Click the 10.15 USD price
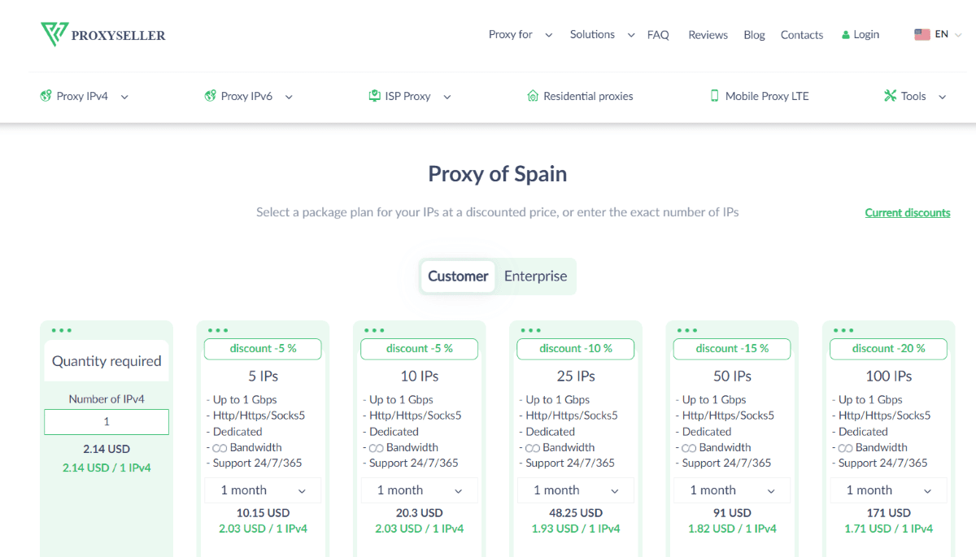 pyautogui.click(x=263, y=513)
